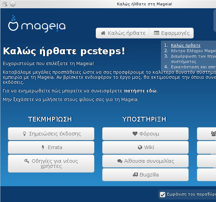Open Σημειώσεις έκδοσης release notes
This screenshot has height=202, width=216.
click(x=51, y=134)
